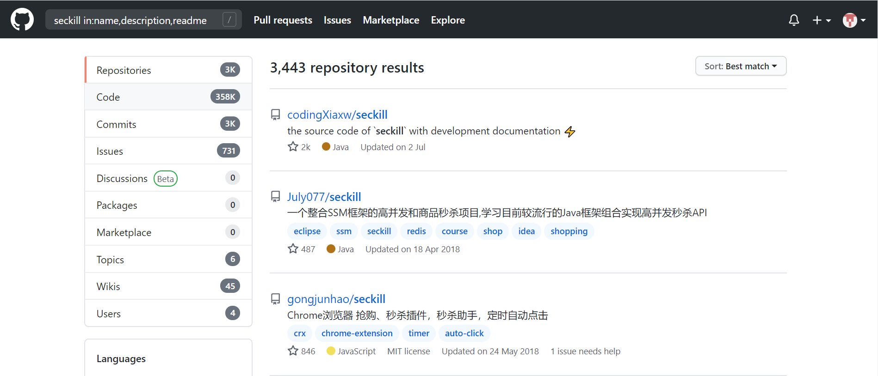Viewport: 878px width, 376px height.
Task: Open the idea topic tag
Action: 526,231
